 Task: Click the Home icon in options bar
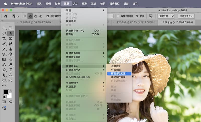[x=6, y=16]
